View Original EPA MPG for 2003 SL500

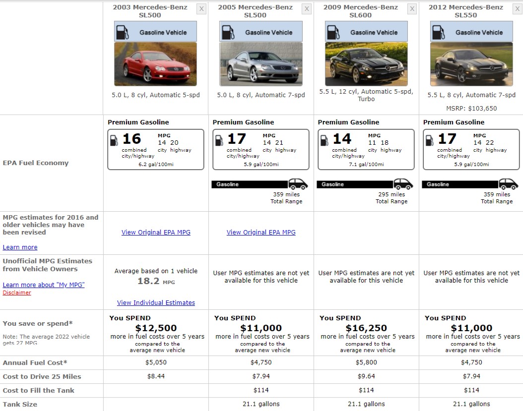156,233
